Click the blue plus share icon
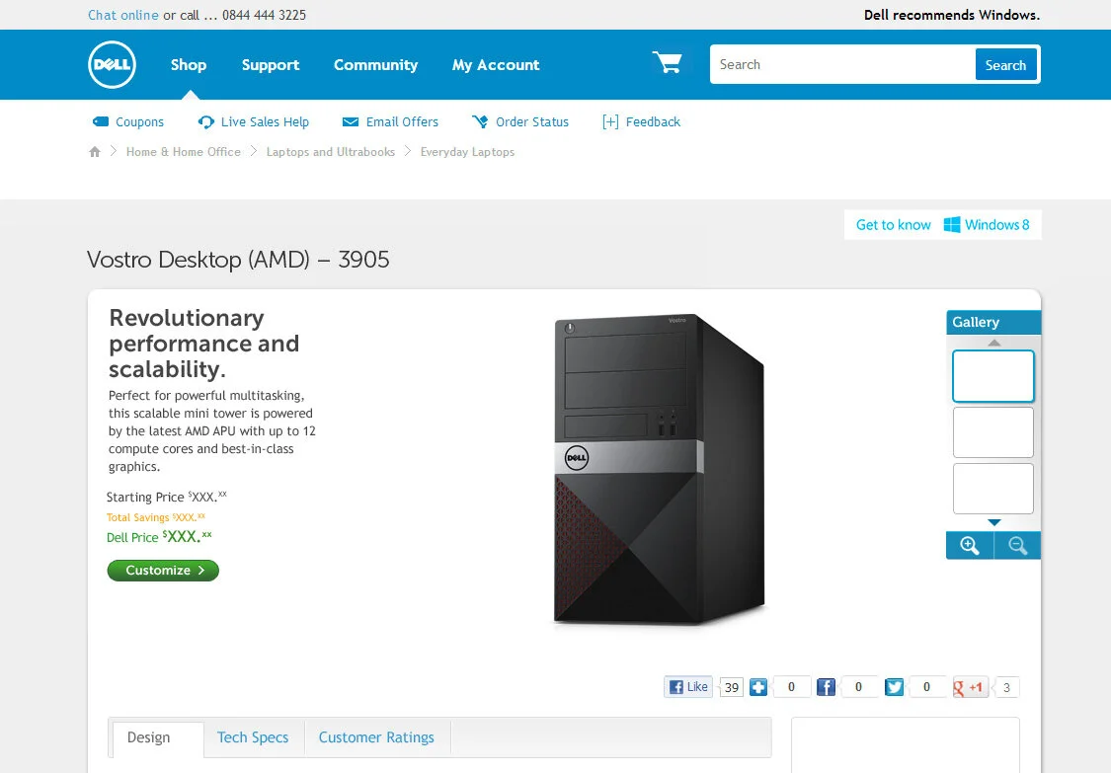The image size is (1111, 773). [758, 687]
